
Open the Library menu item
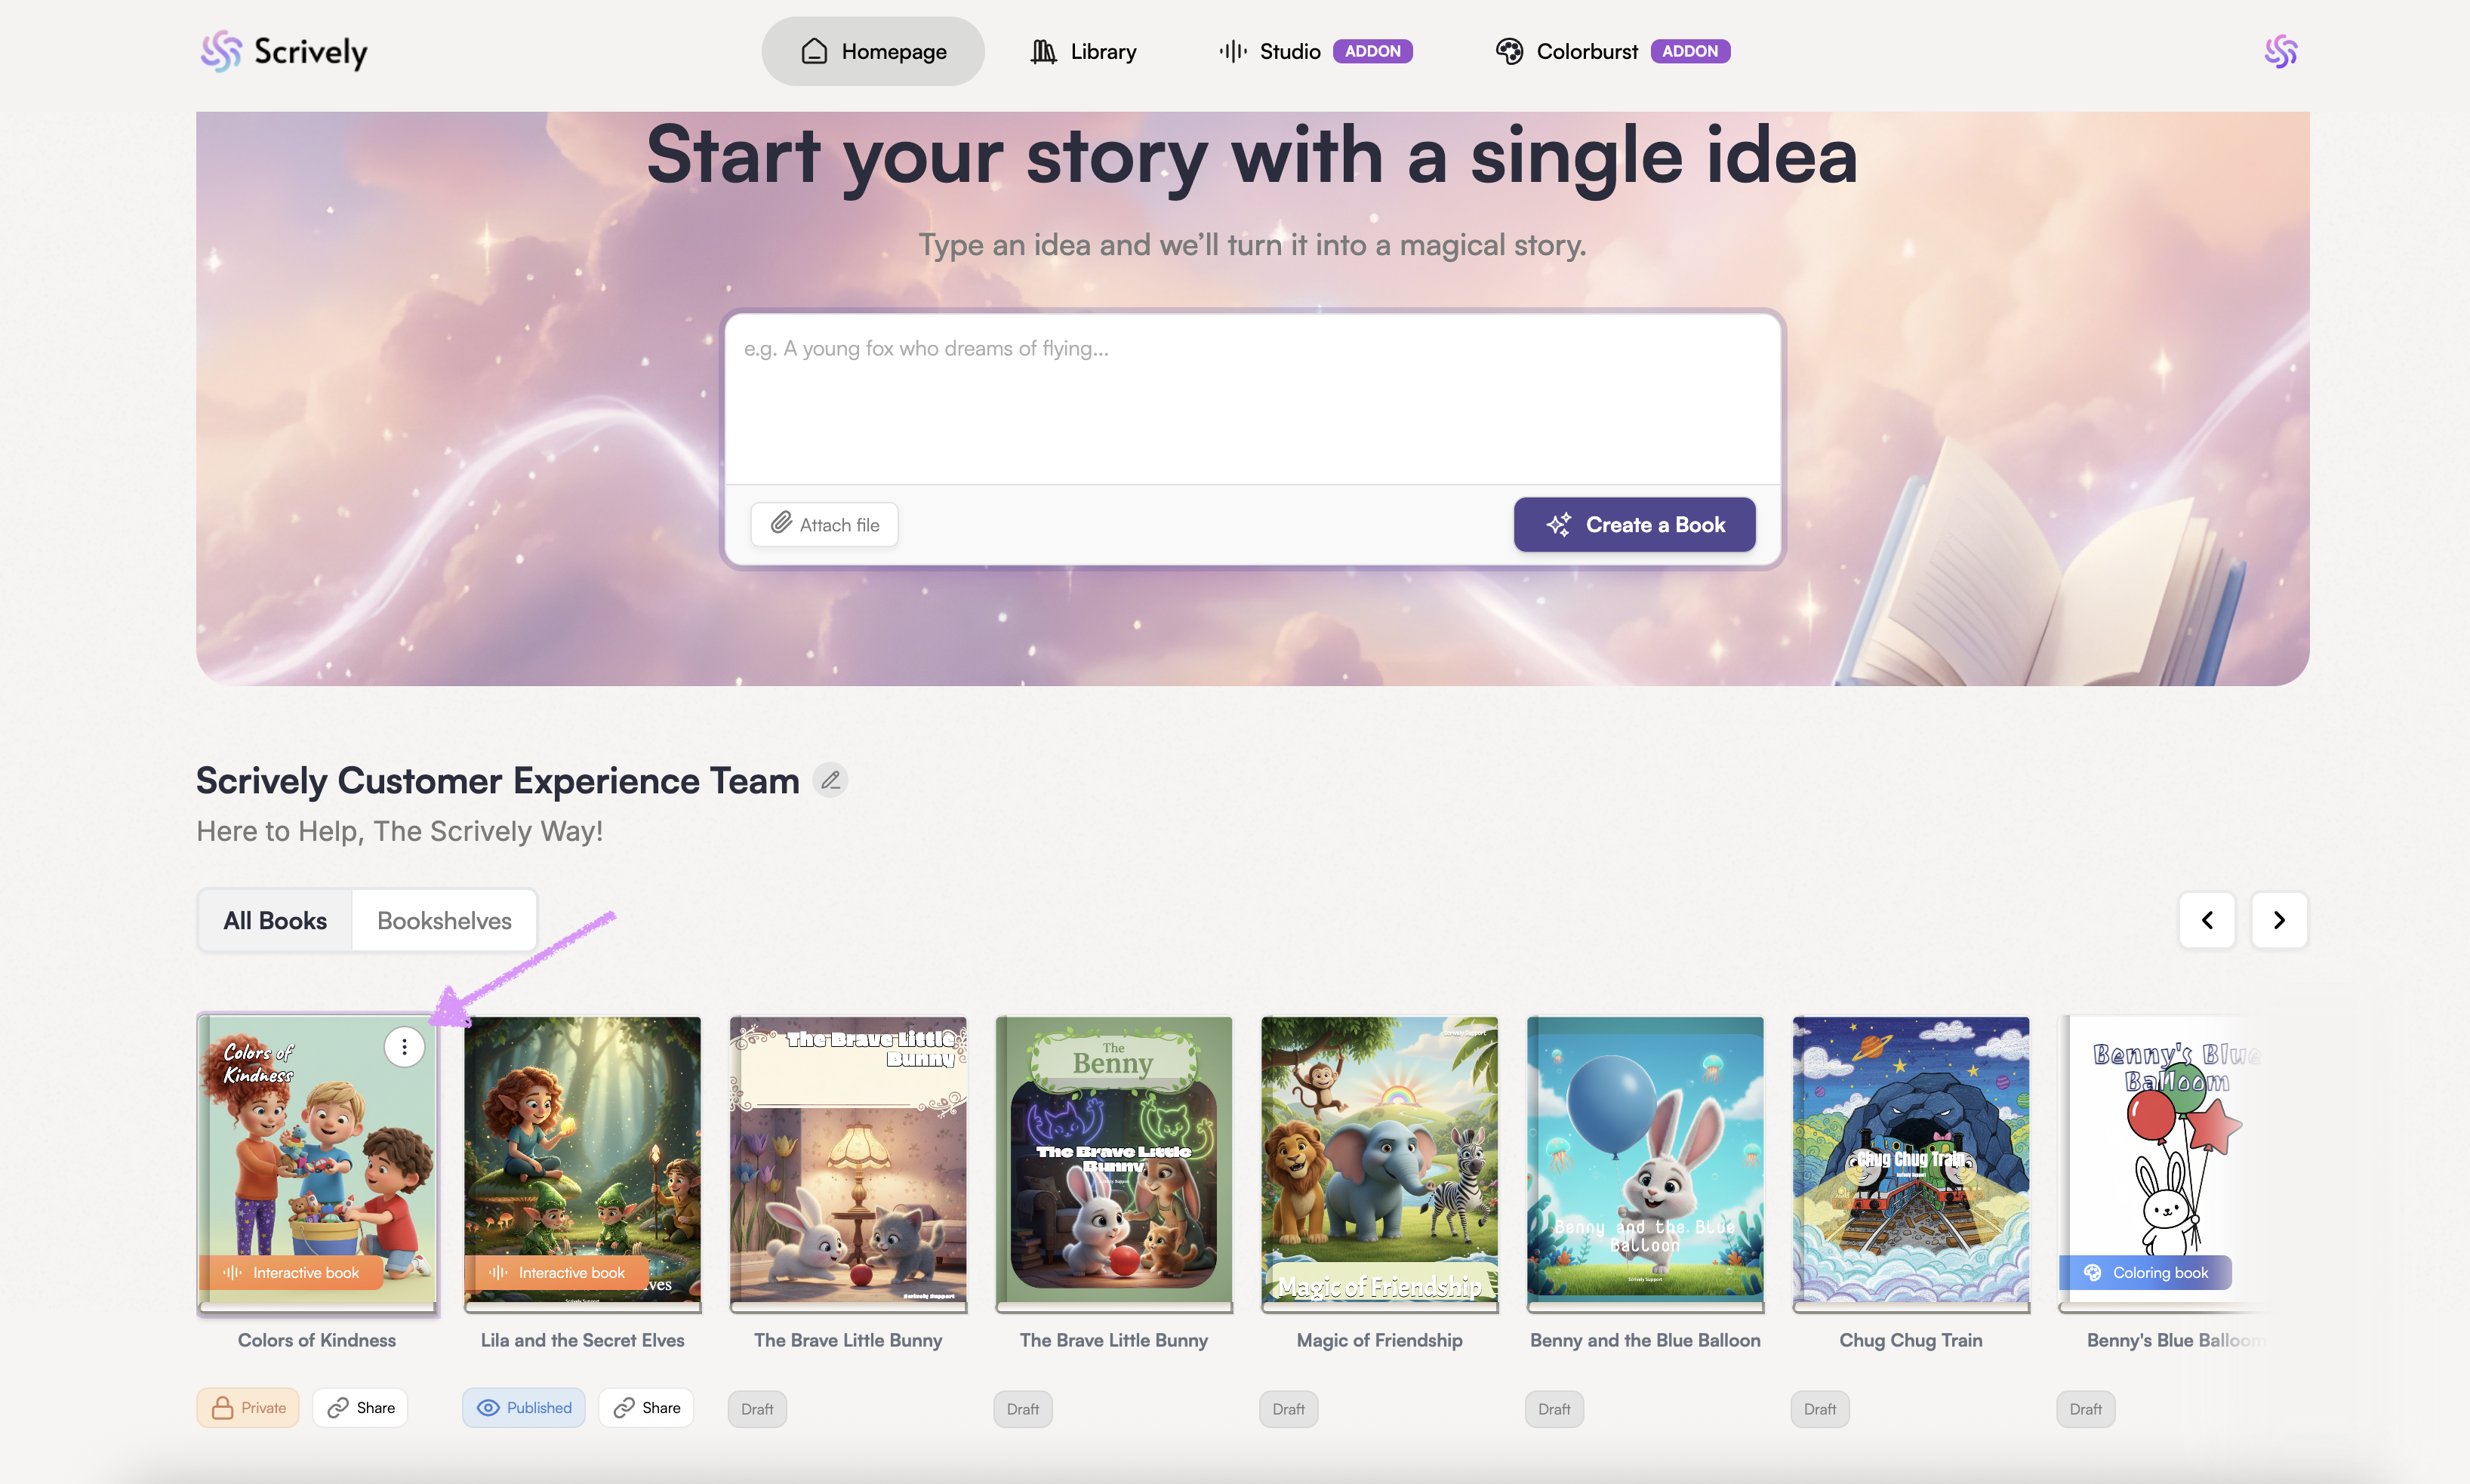[1084, 51]
